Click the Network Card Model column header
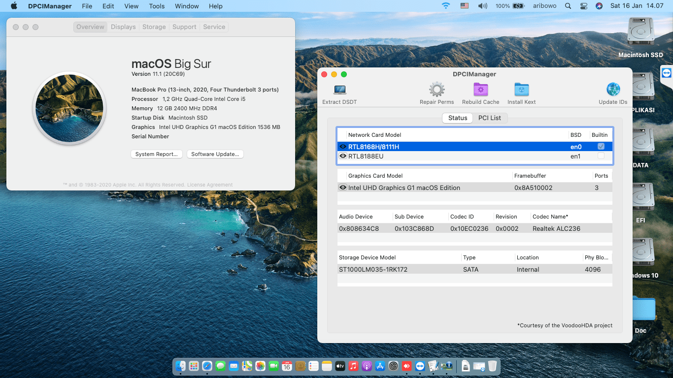 374,135
